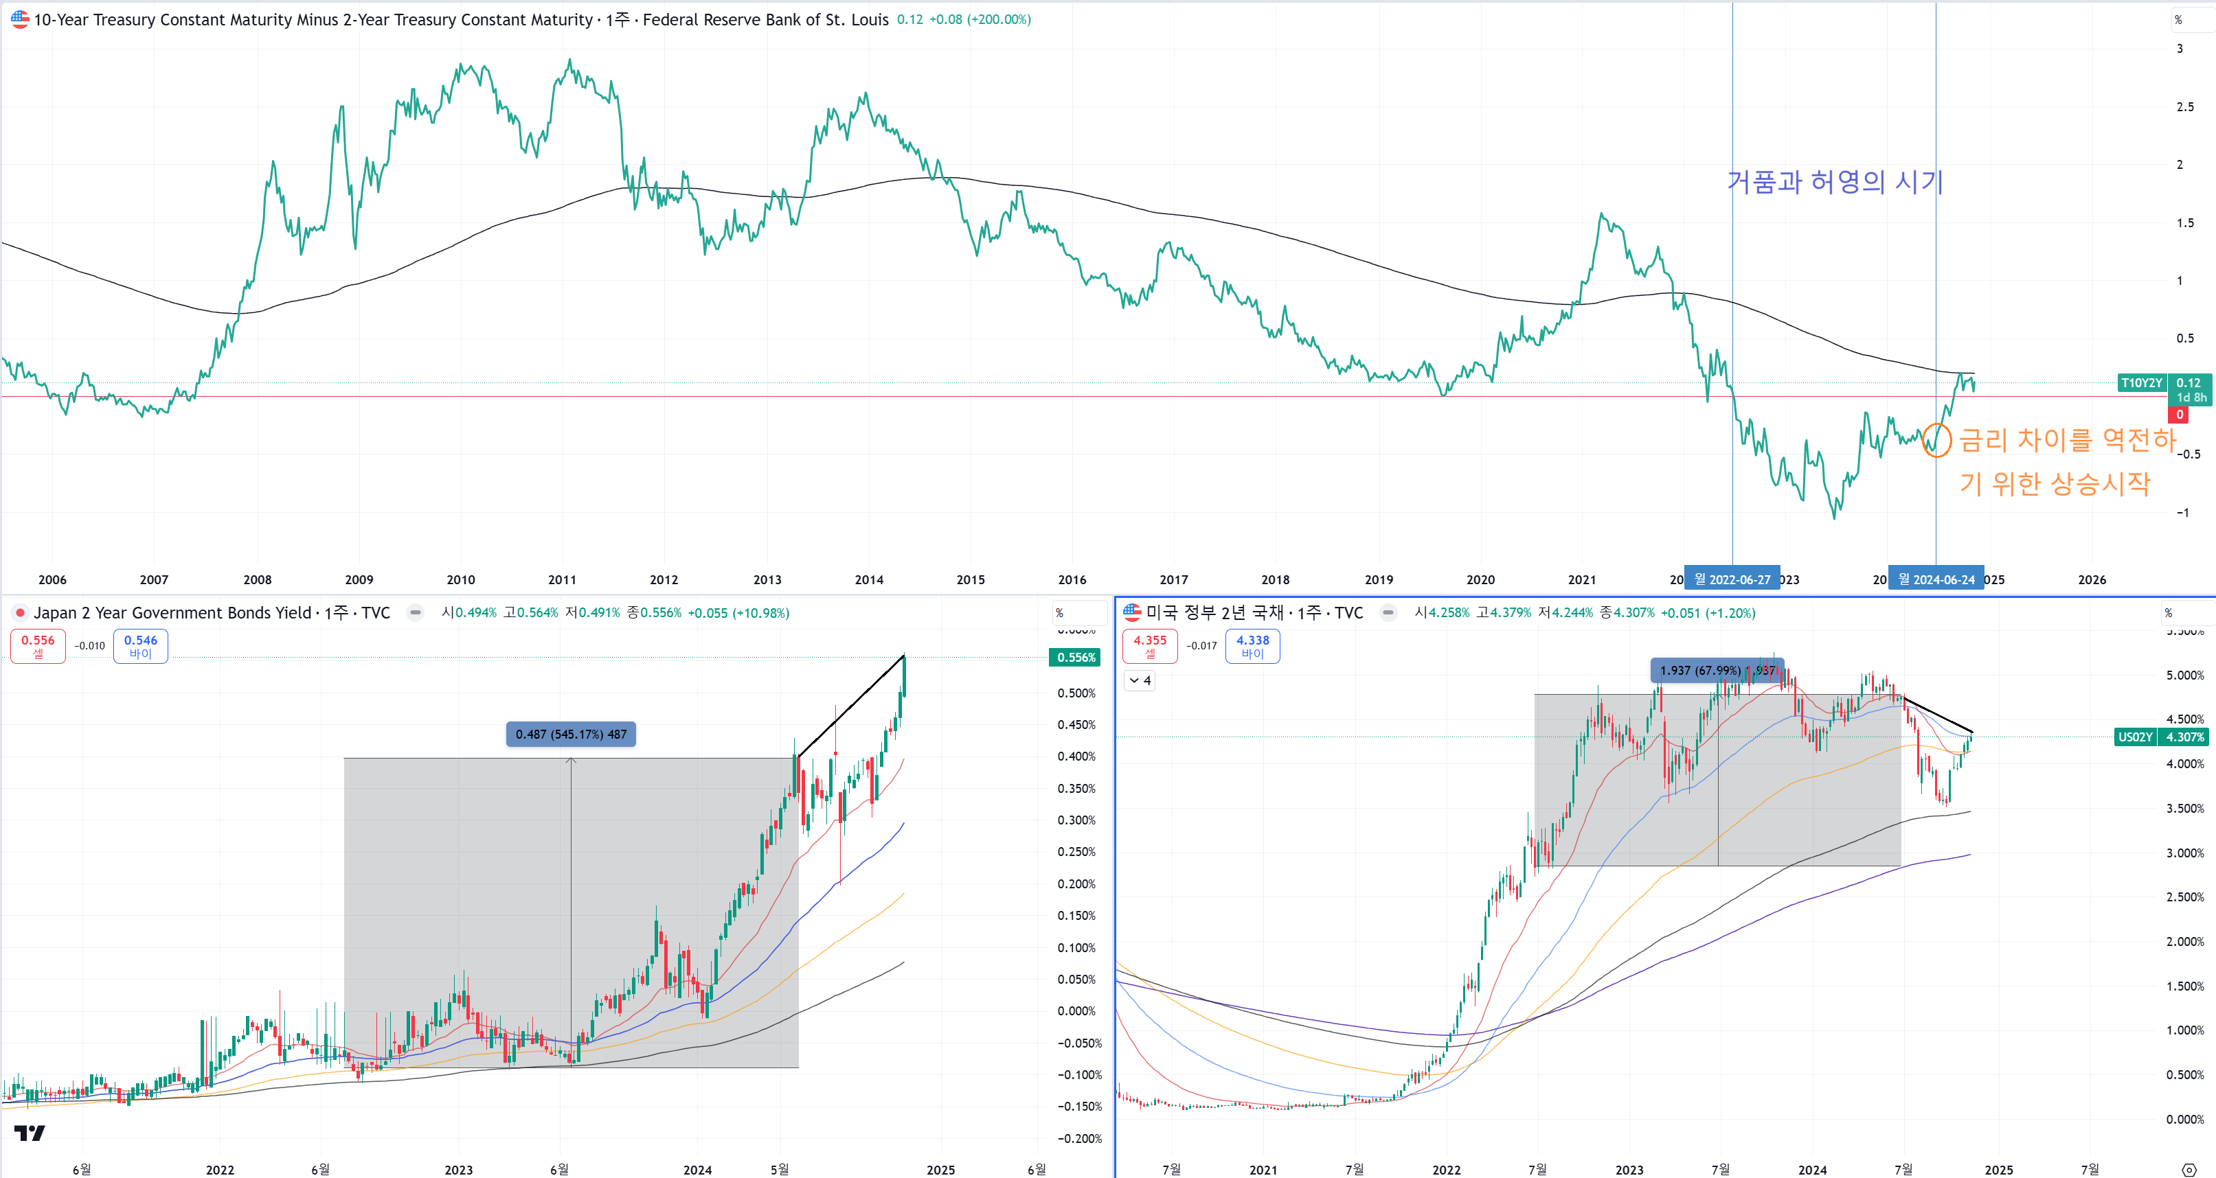Click the chart settings hexagon icon
The width and height of the screenshot is (2216, 1178).
coord(2189,1169)
